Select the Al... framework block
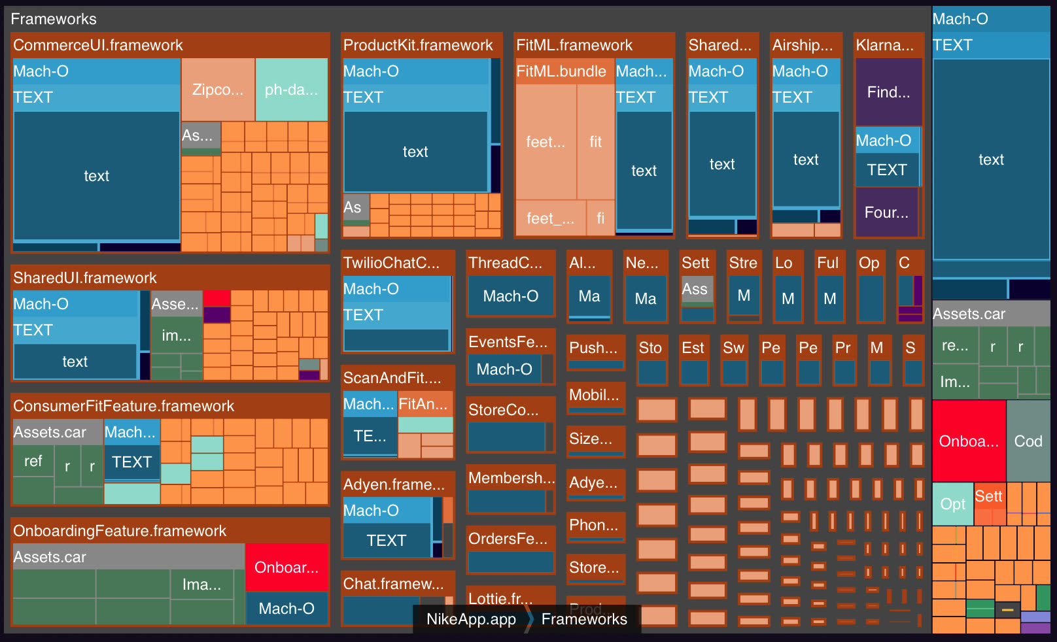 pos(589,286)
